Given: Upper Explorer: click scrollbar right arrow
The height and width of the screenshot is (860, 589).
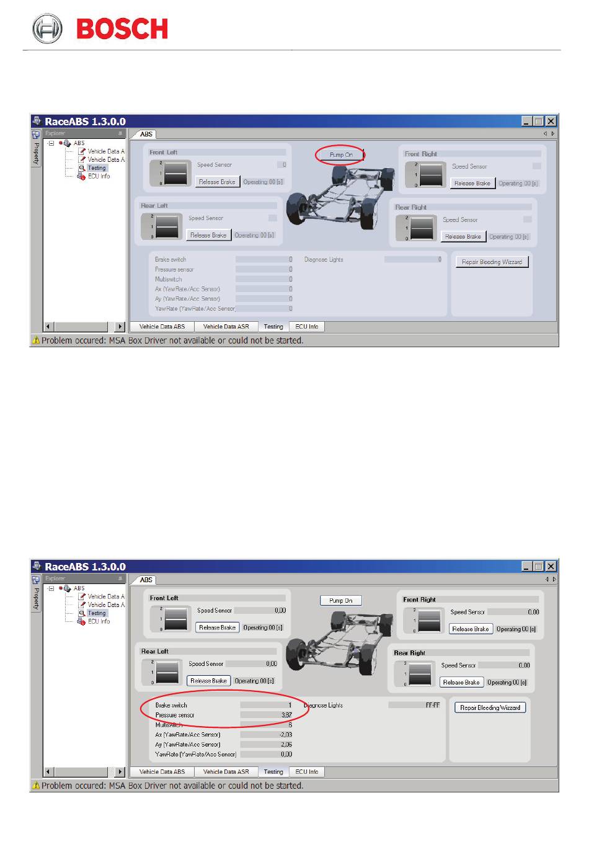Looking at the screenshot, I should [120, 327].
